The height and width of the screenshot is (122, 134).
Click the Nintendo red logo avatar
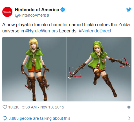pyautogui.click(x=7, y=12)
